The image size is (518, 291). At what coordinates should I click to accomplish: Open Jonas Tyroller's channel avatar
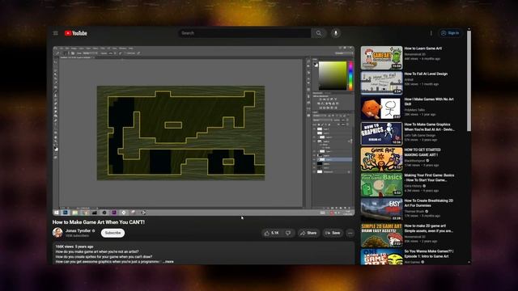coord(57,233)
